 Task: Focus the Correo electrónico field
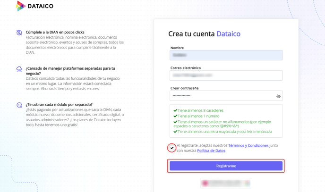pyautogui.click(x=226, y=75)
